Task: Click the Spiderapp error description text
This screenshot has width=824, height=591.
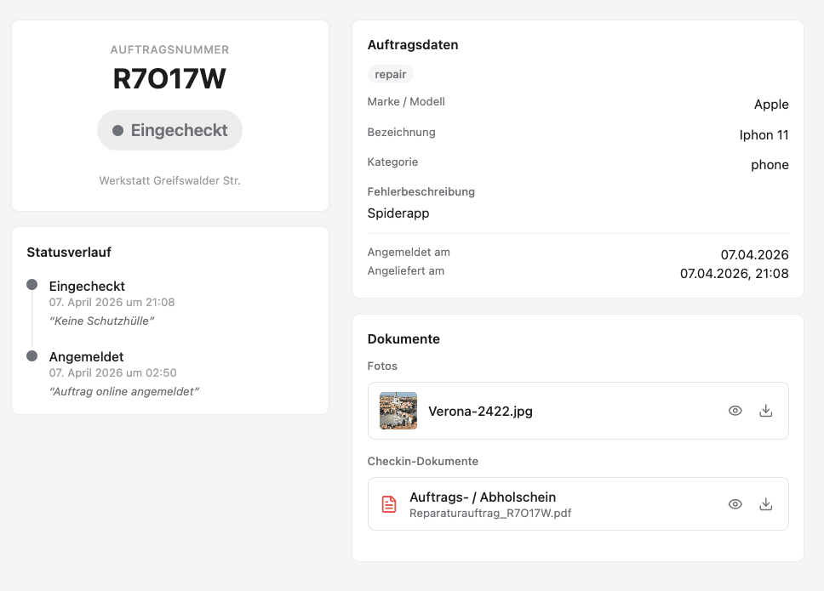Action: tap(398, 213)
